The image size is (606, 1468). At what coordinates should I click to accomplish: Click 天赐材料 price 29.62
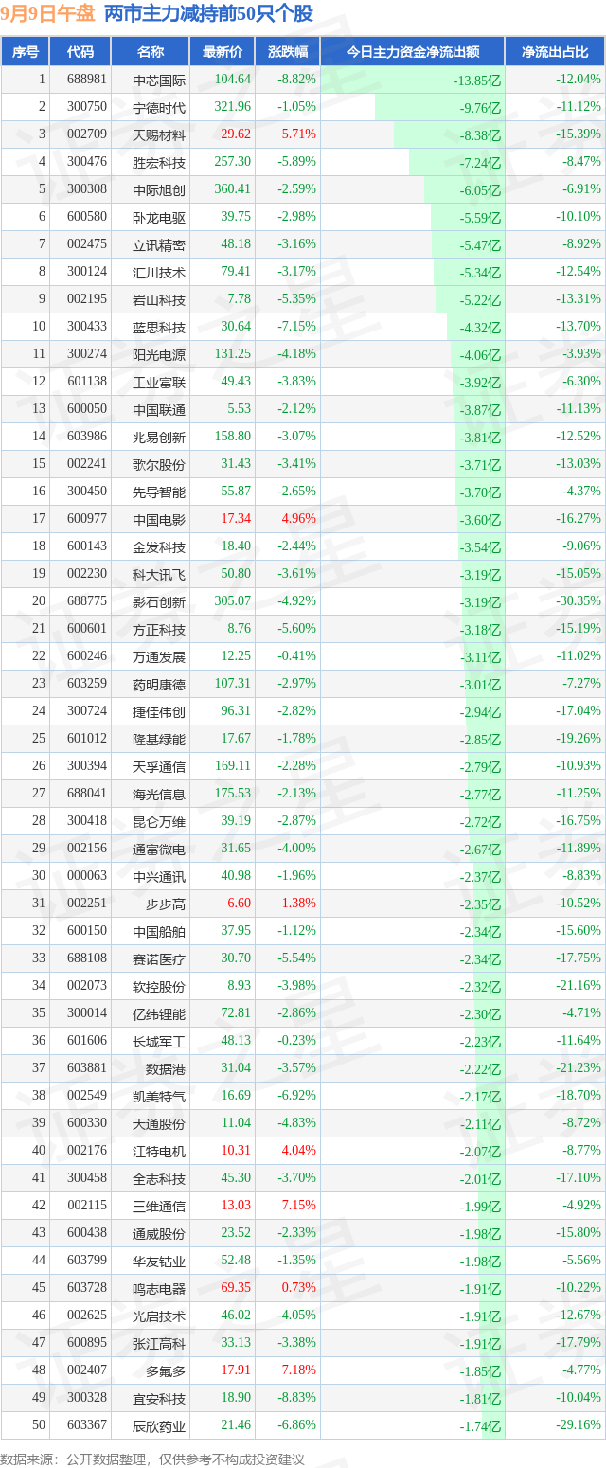(236, 134)
